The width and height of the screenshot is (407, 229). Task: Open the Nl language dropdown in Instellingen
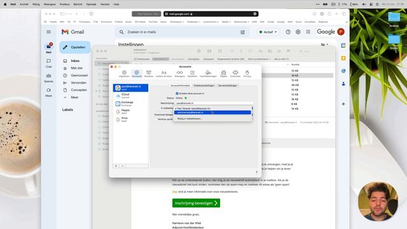pos(324,45)
